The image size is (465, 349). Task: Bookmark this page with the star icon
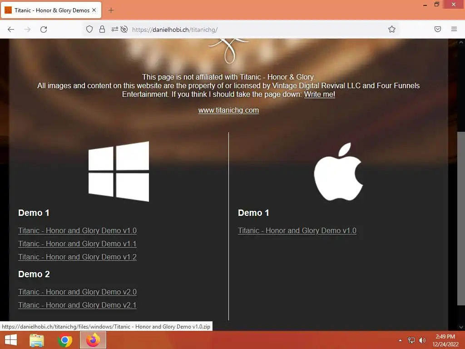coord(392,29)
